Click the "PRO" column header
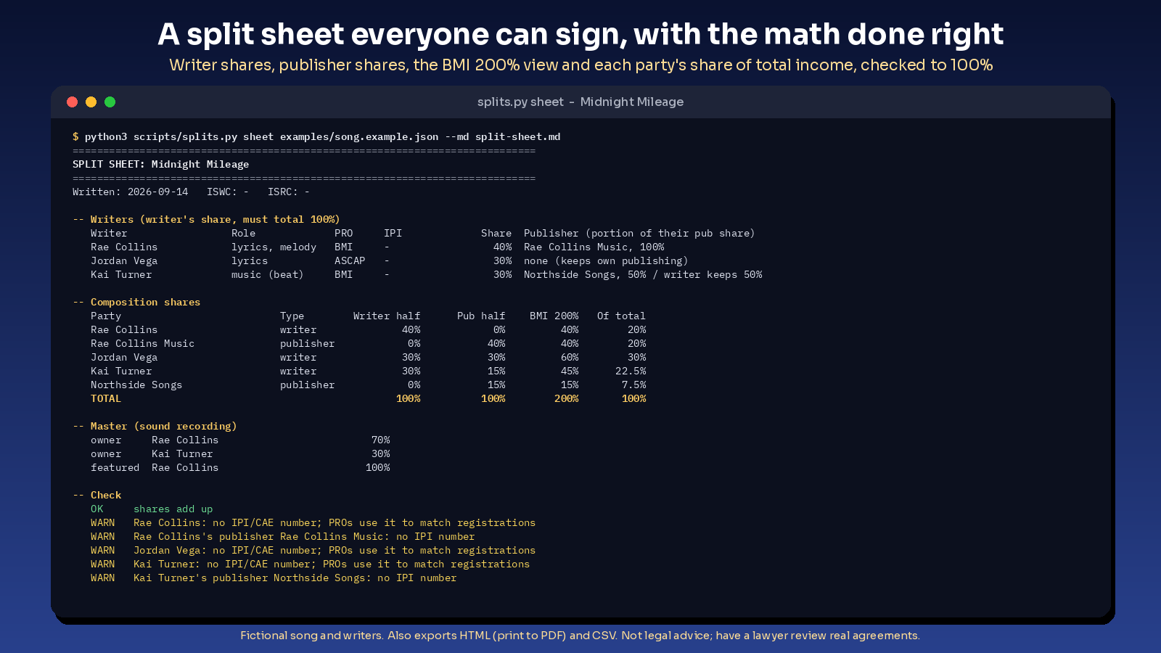The height and width of the screenshot is (653, 1161). (343, 233)
